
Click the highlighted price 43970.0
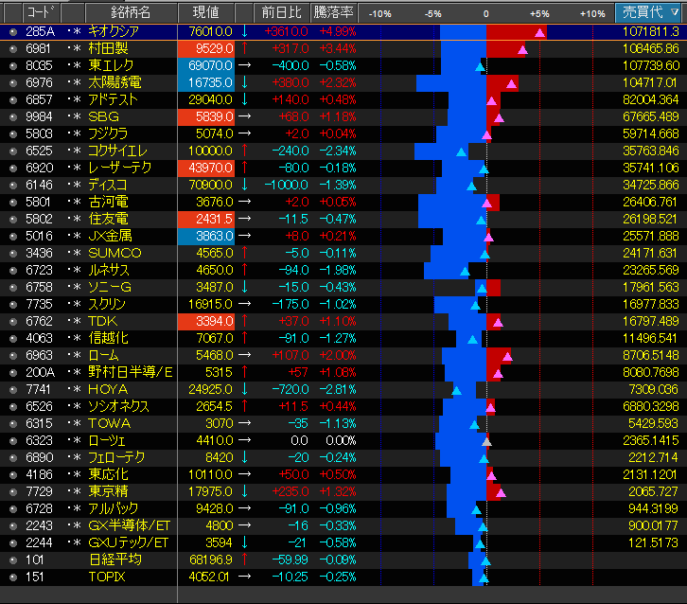(x=206, y=168)
